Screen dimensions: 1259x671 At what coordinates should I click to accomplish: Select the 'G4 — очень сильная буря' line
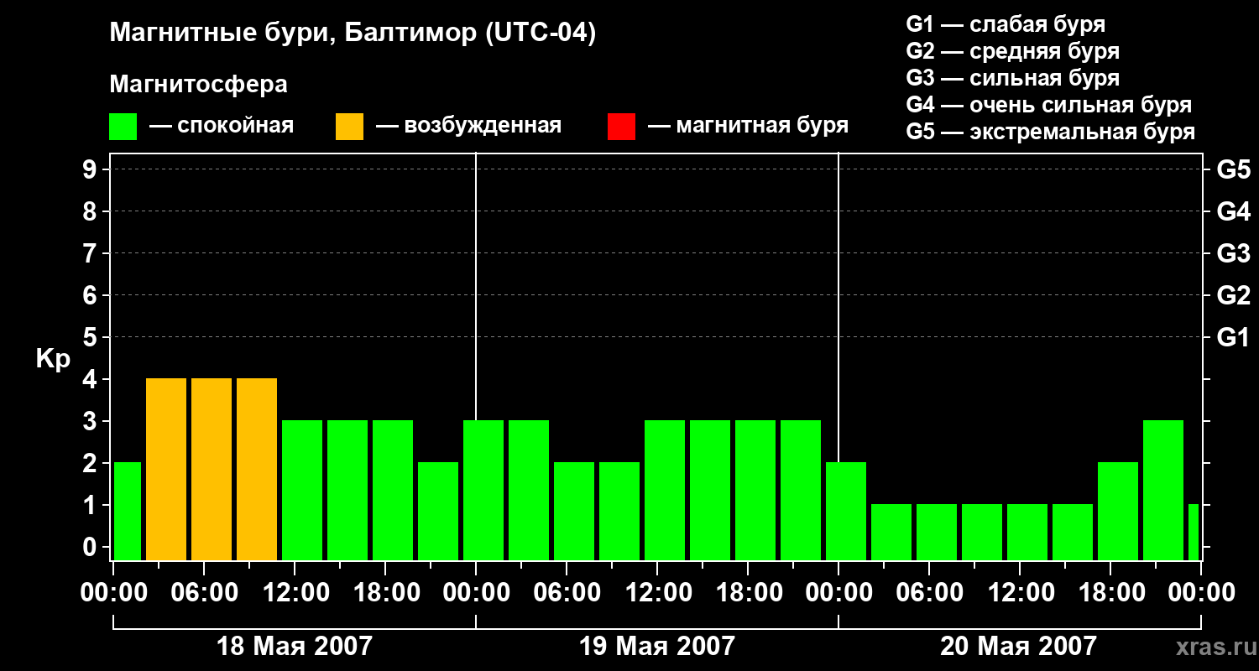1049,105
